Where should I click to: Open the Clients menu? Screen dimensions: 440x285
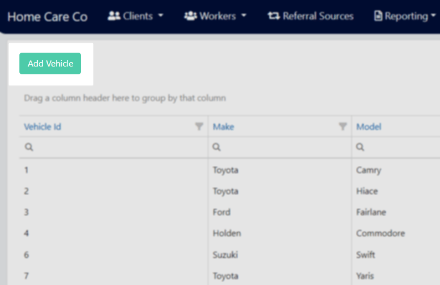click(136, 16)
